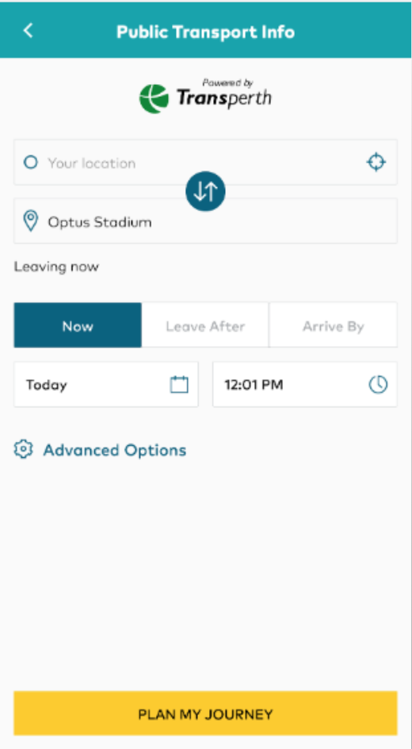
Task: Open the Today date picker
Action: click(106, 385)
